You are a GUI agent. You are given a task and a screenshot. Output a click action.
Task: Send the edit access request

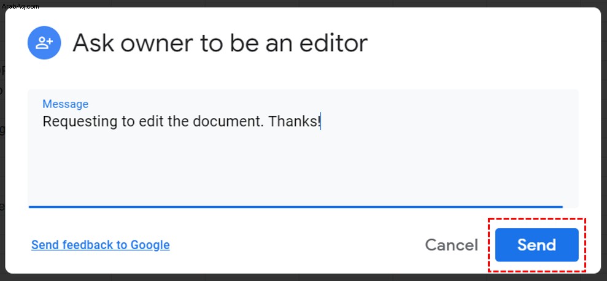coord(536,245)
